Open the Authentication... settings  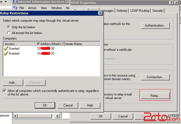coord(155,26)
